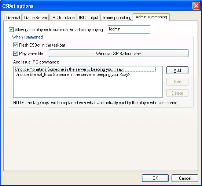Close the CSBot options window

coord(196,6)
